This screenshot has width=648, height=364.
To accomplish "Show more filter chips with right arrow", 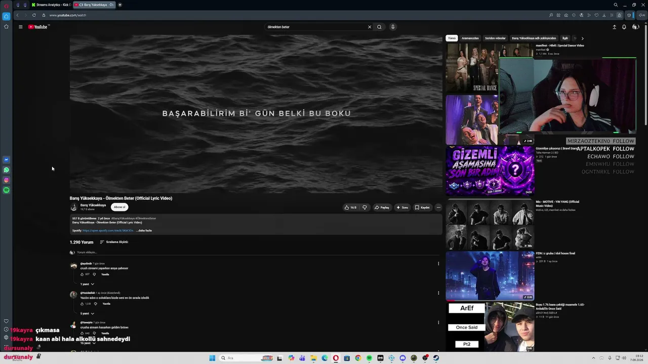I will (582, 38).
